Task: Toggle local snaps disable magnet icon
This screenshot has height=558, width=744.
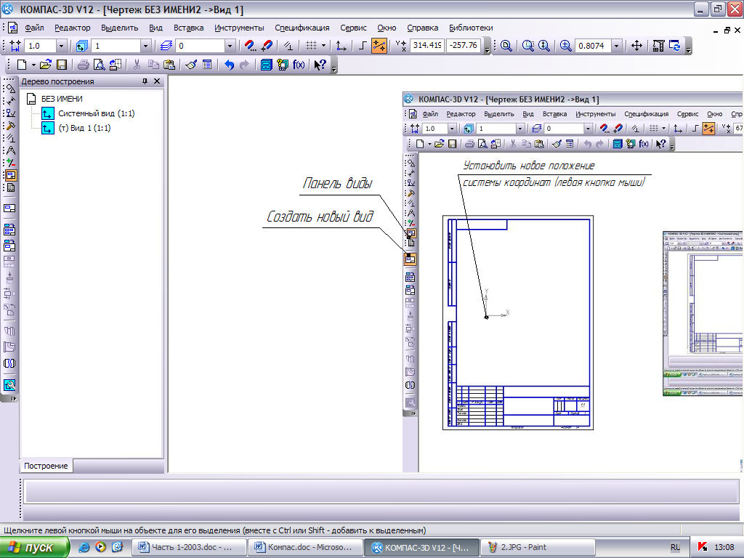Action: [x=267, y=46]
